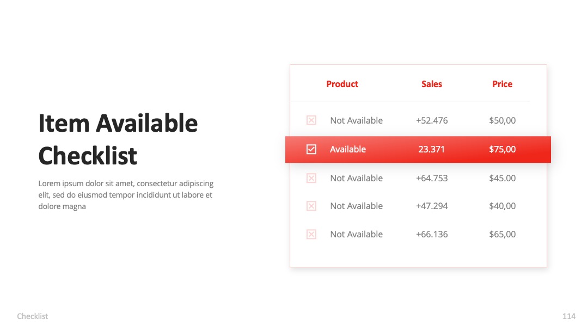
Task: Click the $45.00 price value
Action: pyautogui.click(x=502, y=178)
